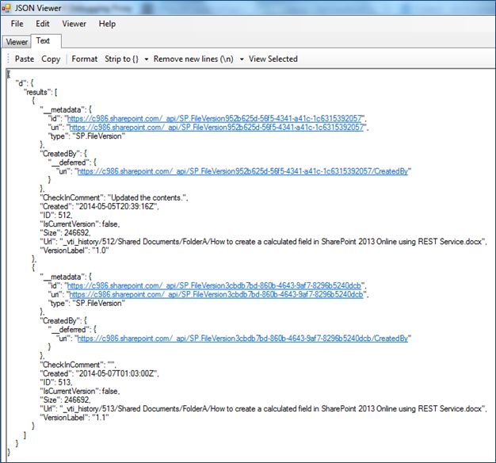Image resolution: width=496 pixels, height=463 pixels.
Task: Click the "results": [ line
Action: click(x=41, y=92)
